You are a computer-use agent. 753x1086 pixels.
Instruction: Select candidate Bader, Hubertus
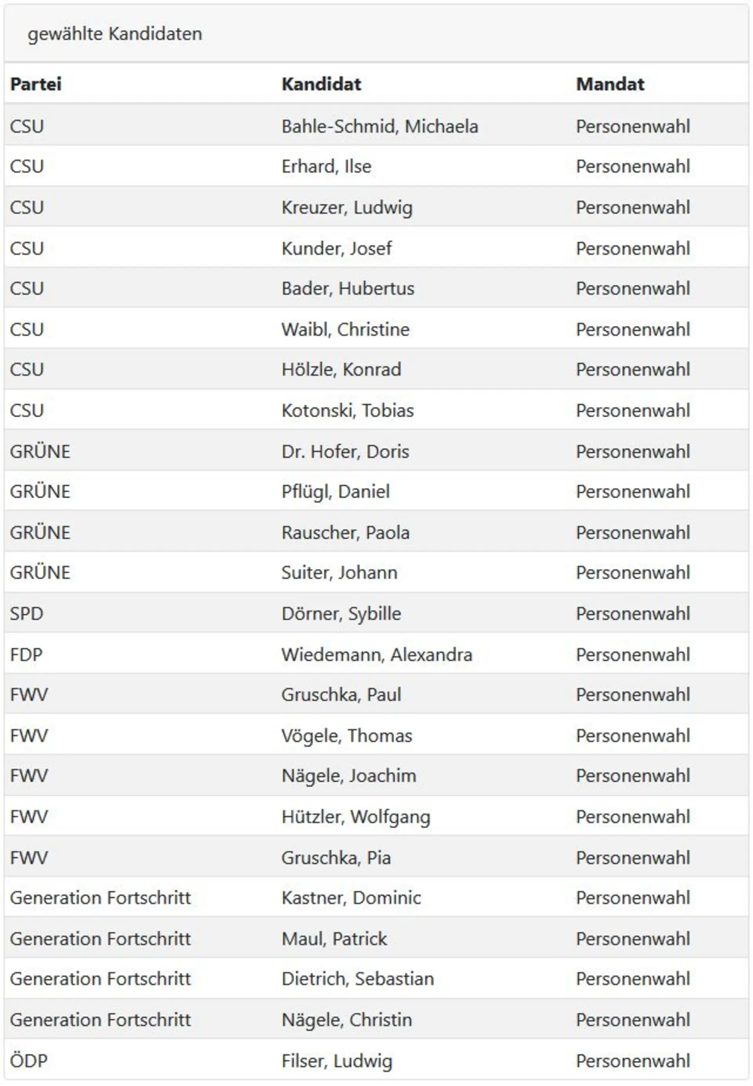[x=348, y=288]
